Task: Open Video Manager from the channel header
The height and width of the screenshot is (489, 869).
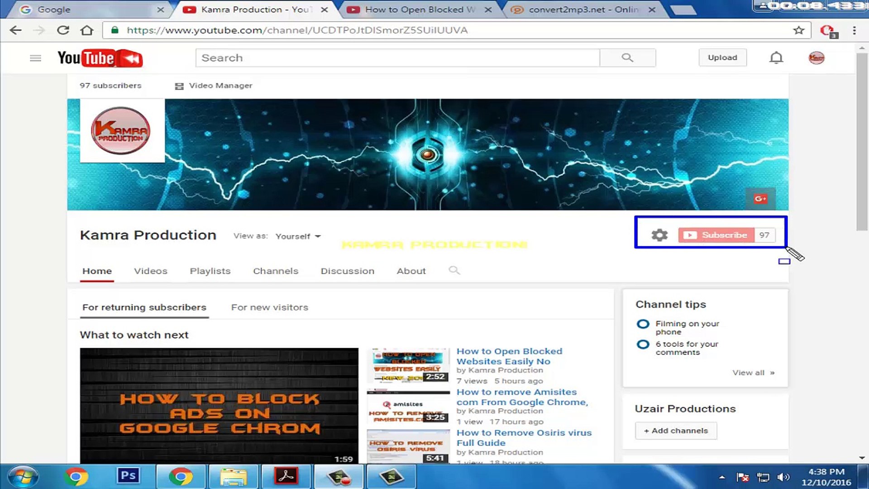Action: (x=214, y=85)
